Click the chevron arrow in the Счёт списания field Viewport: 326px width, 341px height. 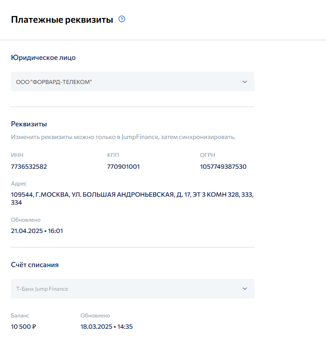[x=245, y=289]
